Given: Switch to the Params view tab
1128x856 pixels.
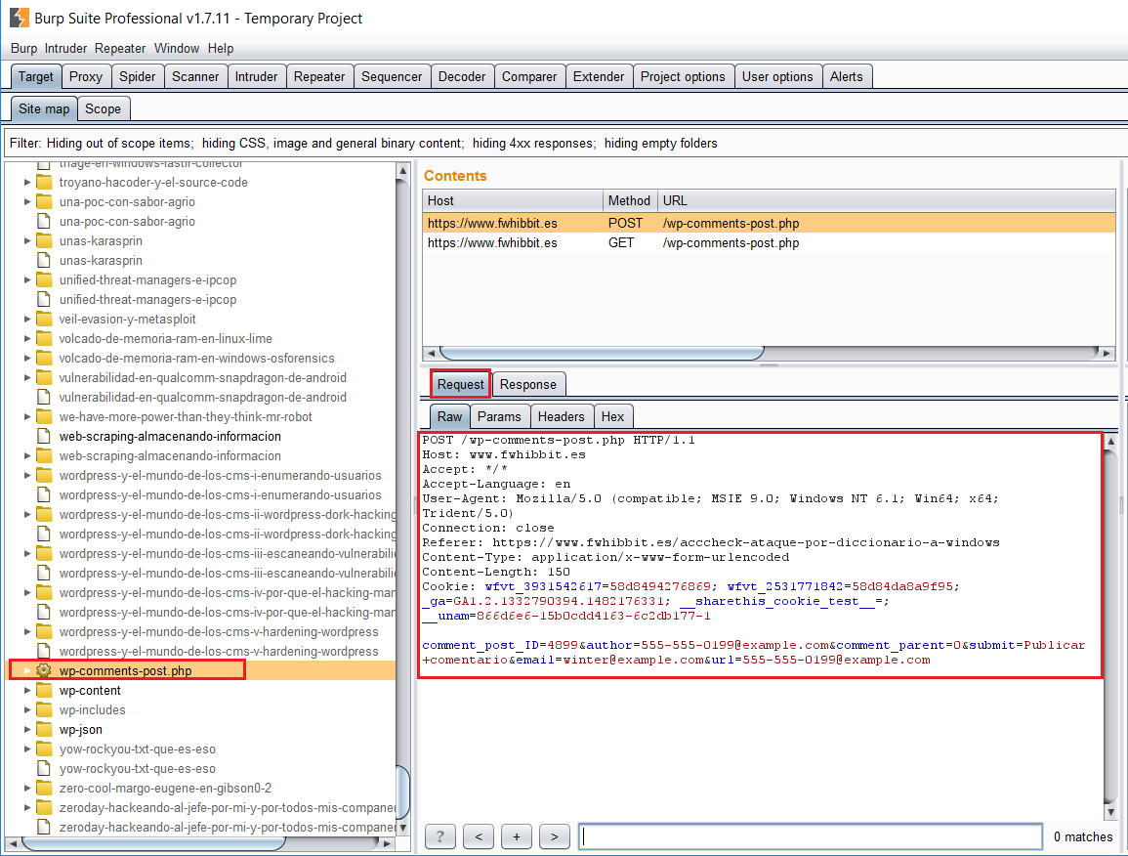Looking at the screenshot, I should (x=498, y=416).
